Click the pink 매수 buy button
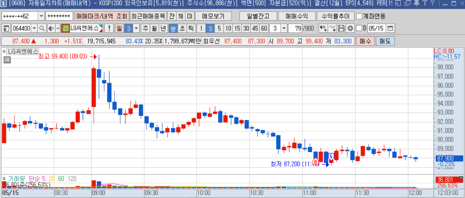This screenshot has width=465, height=198. [x=365, y=41]
